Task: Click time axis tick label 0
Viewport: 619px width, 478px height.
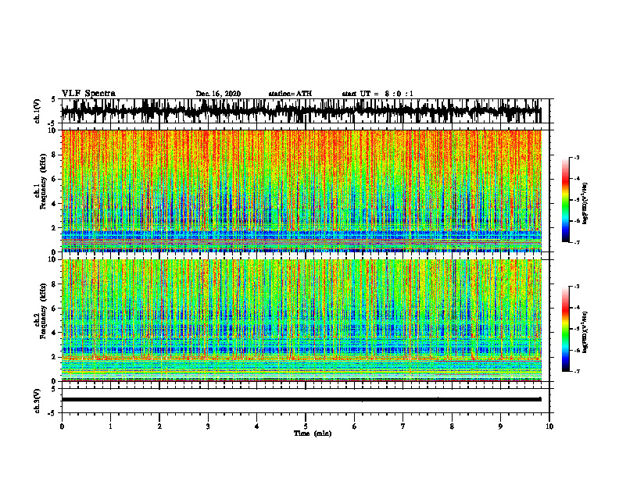Action: click(x=62, y=426)
